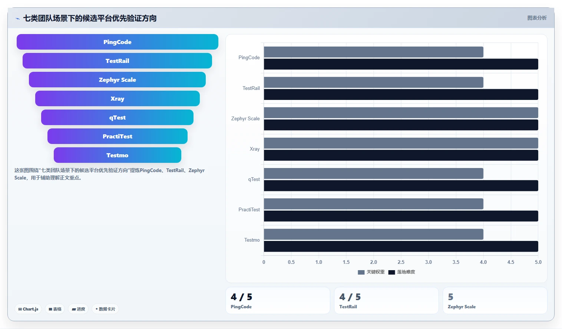Screen dimensions: 562x329
Task: Click the small blue icon beside the title
Action: pyautogui.click(x=17, y=19)
